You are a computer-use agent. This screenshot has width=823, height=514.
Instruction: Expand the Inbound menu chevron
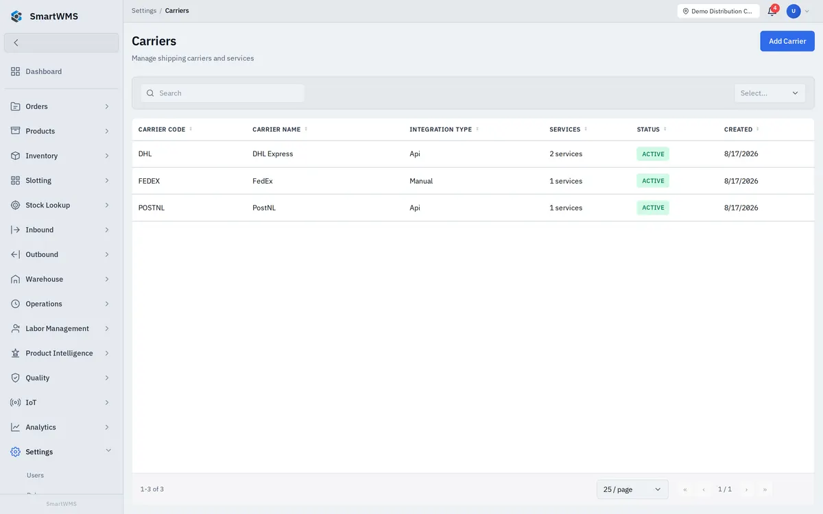(107, 230)
